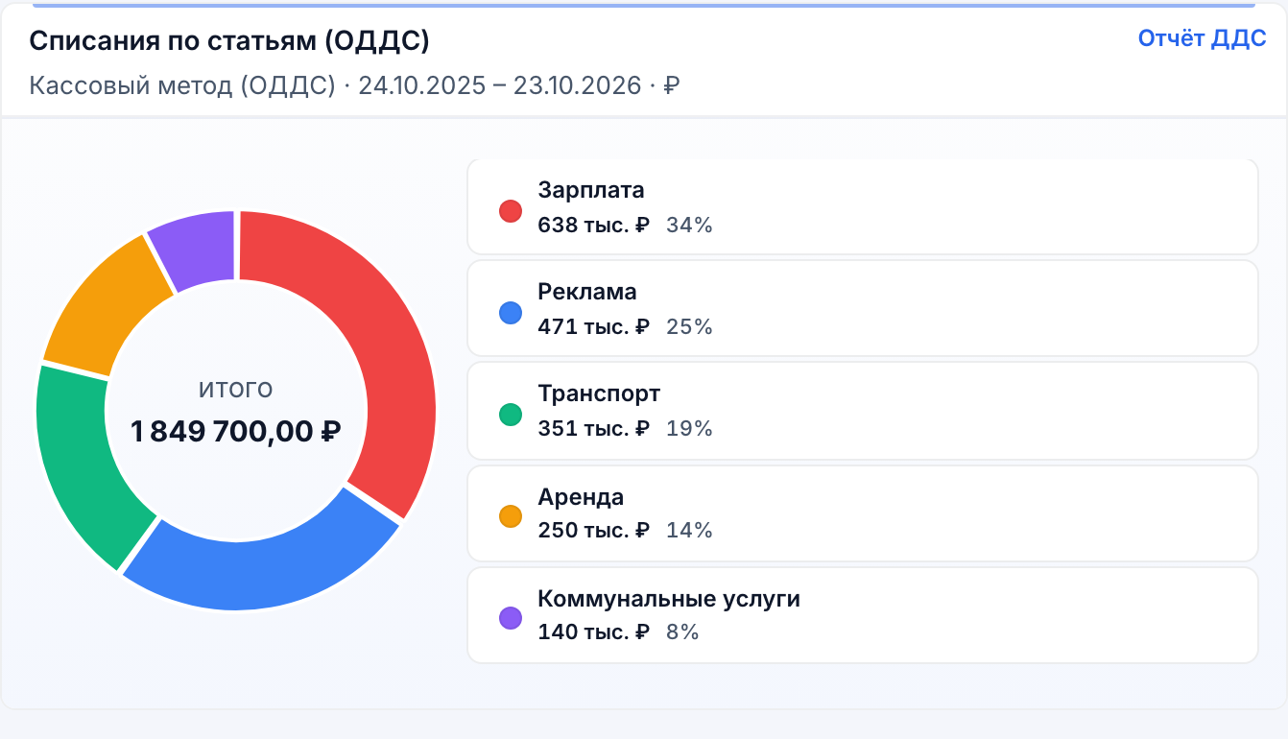
Task: Open the Отчёт ДДС link
Action: pos(1202,39)
